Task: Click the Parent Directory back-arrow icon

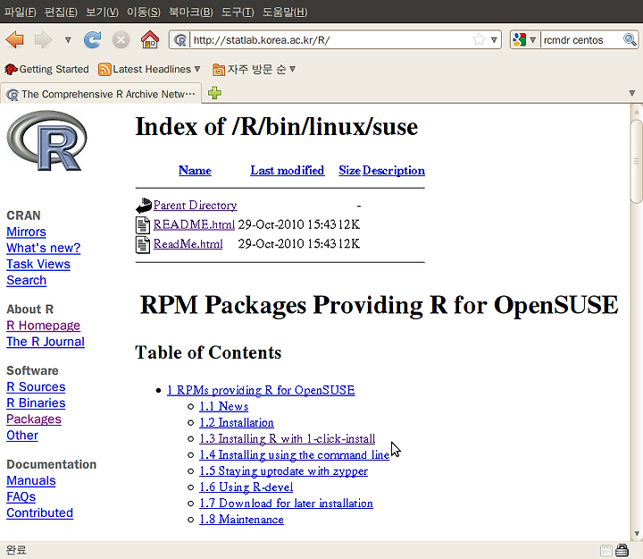Action: pyautogui.click(x=144, y=206)
